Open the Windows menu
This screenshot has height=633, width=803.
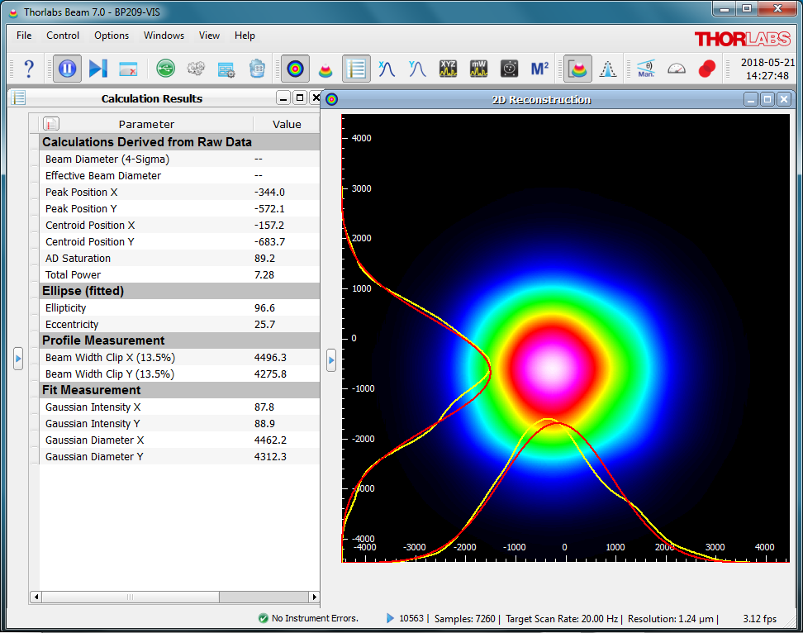click(x=164, y=36)
